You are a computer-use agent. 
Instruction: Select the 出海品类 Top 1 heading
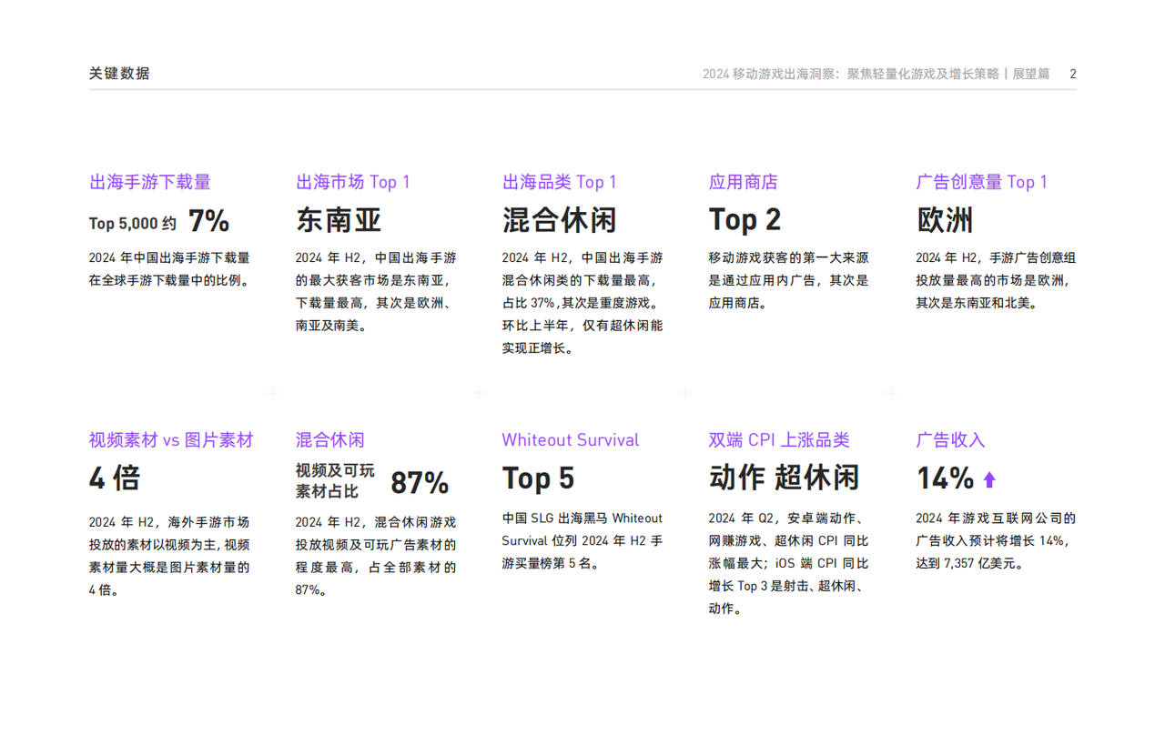point(559,182)
